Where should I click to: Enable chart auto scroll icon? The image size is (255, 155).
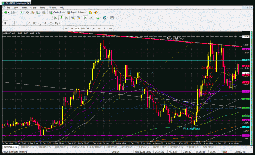(x=86, y=18)
